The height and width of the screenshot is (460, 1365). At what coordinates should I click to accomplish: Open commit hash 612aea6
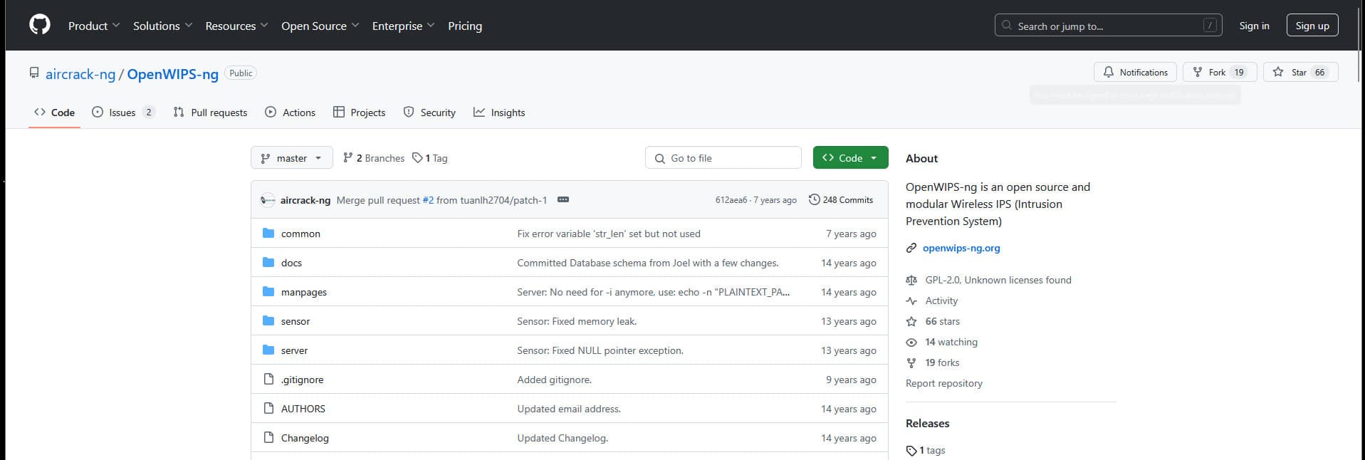731,200
